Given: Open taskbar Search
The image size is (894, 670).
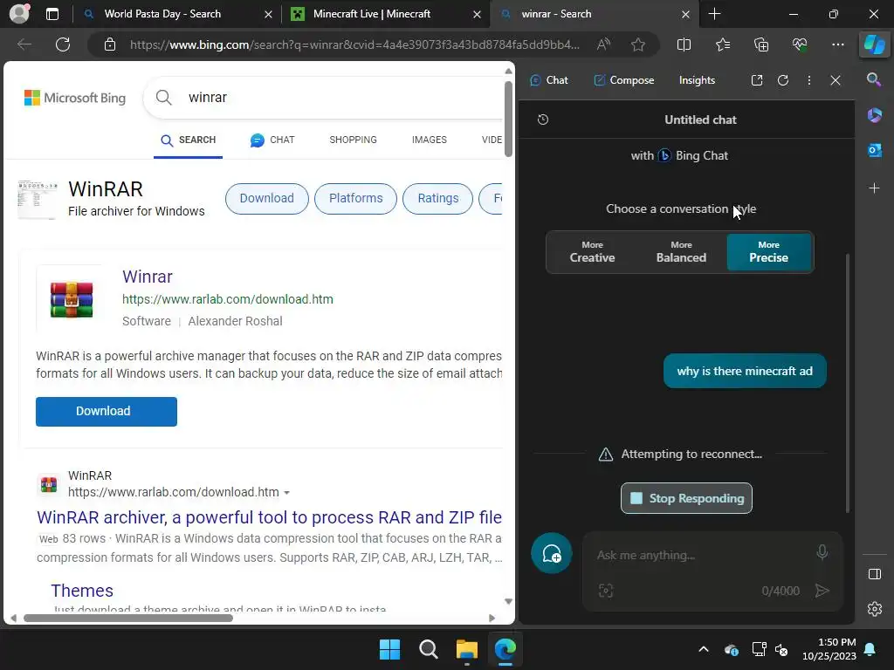Looking at the screenshot, I should coord(428,649).
